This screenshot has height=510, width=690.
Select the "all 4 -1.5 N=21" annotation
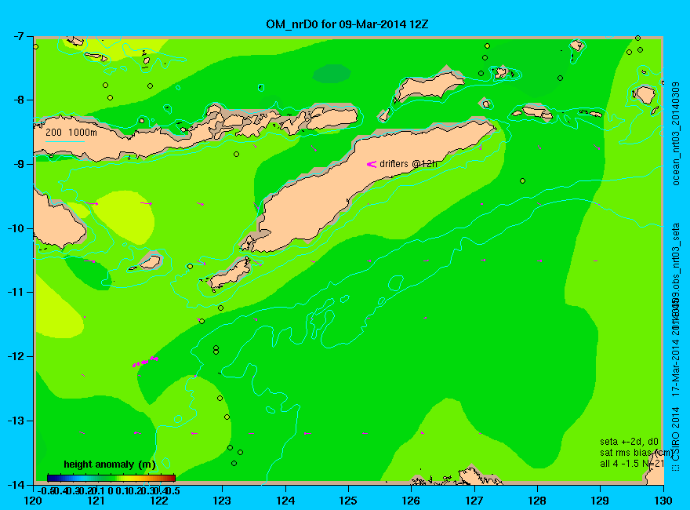click(x=632, y=464)
